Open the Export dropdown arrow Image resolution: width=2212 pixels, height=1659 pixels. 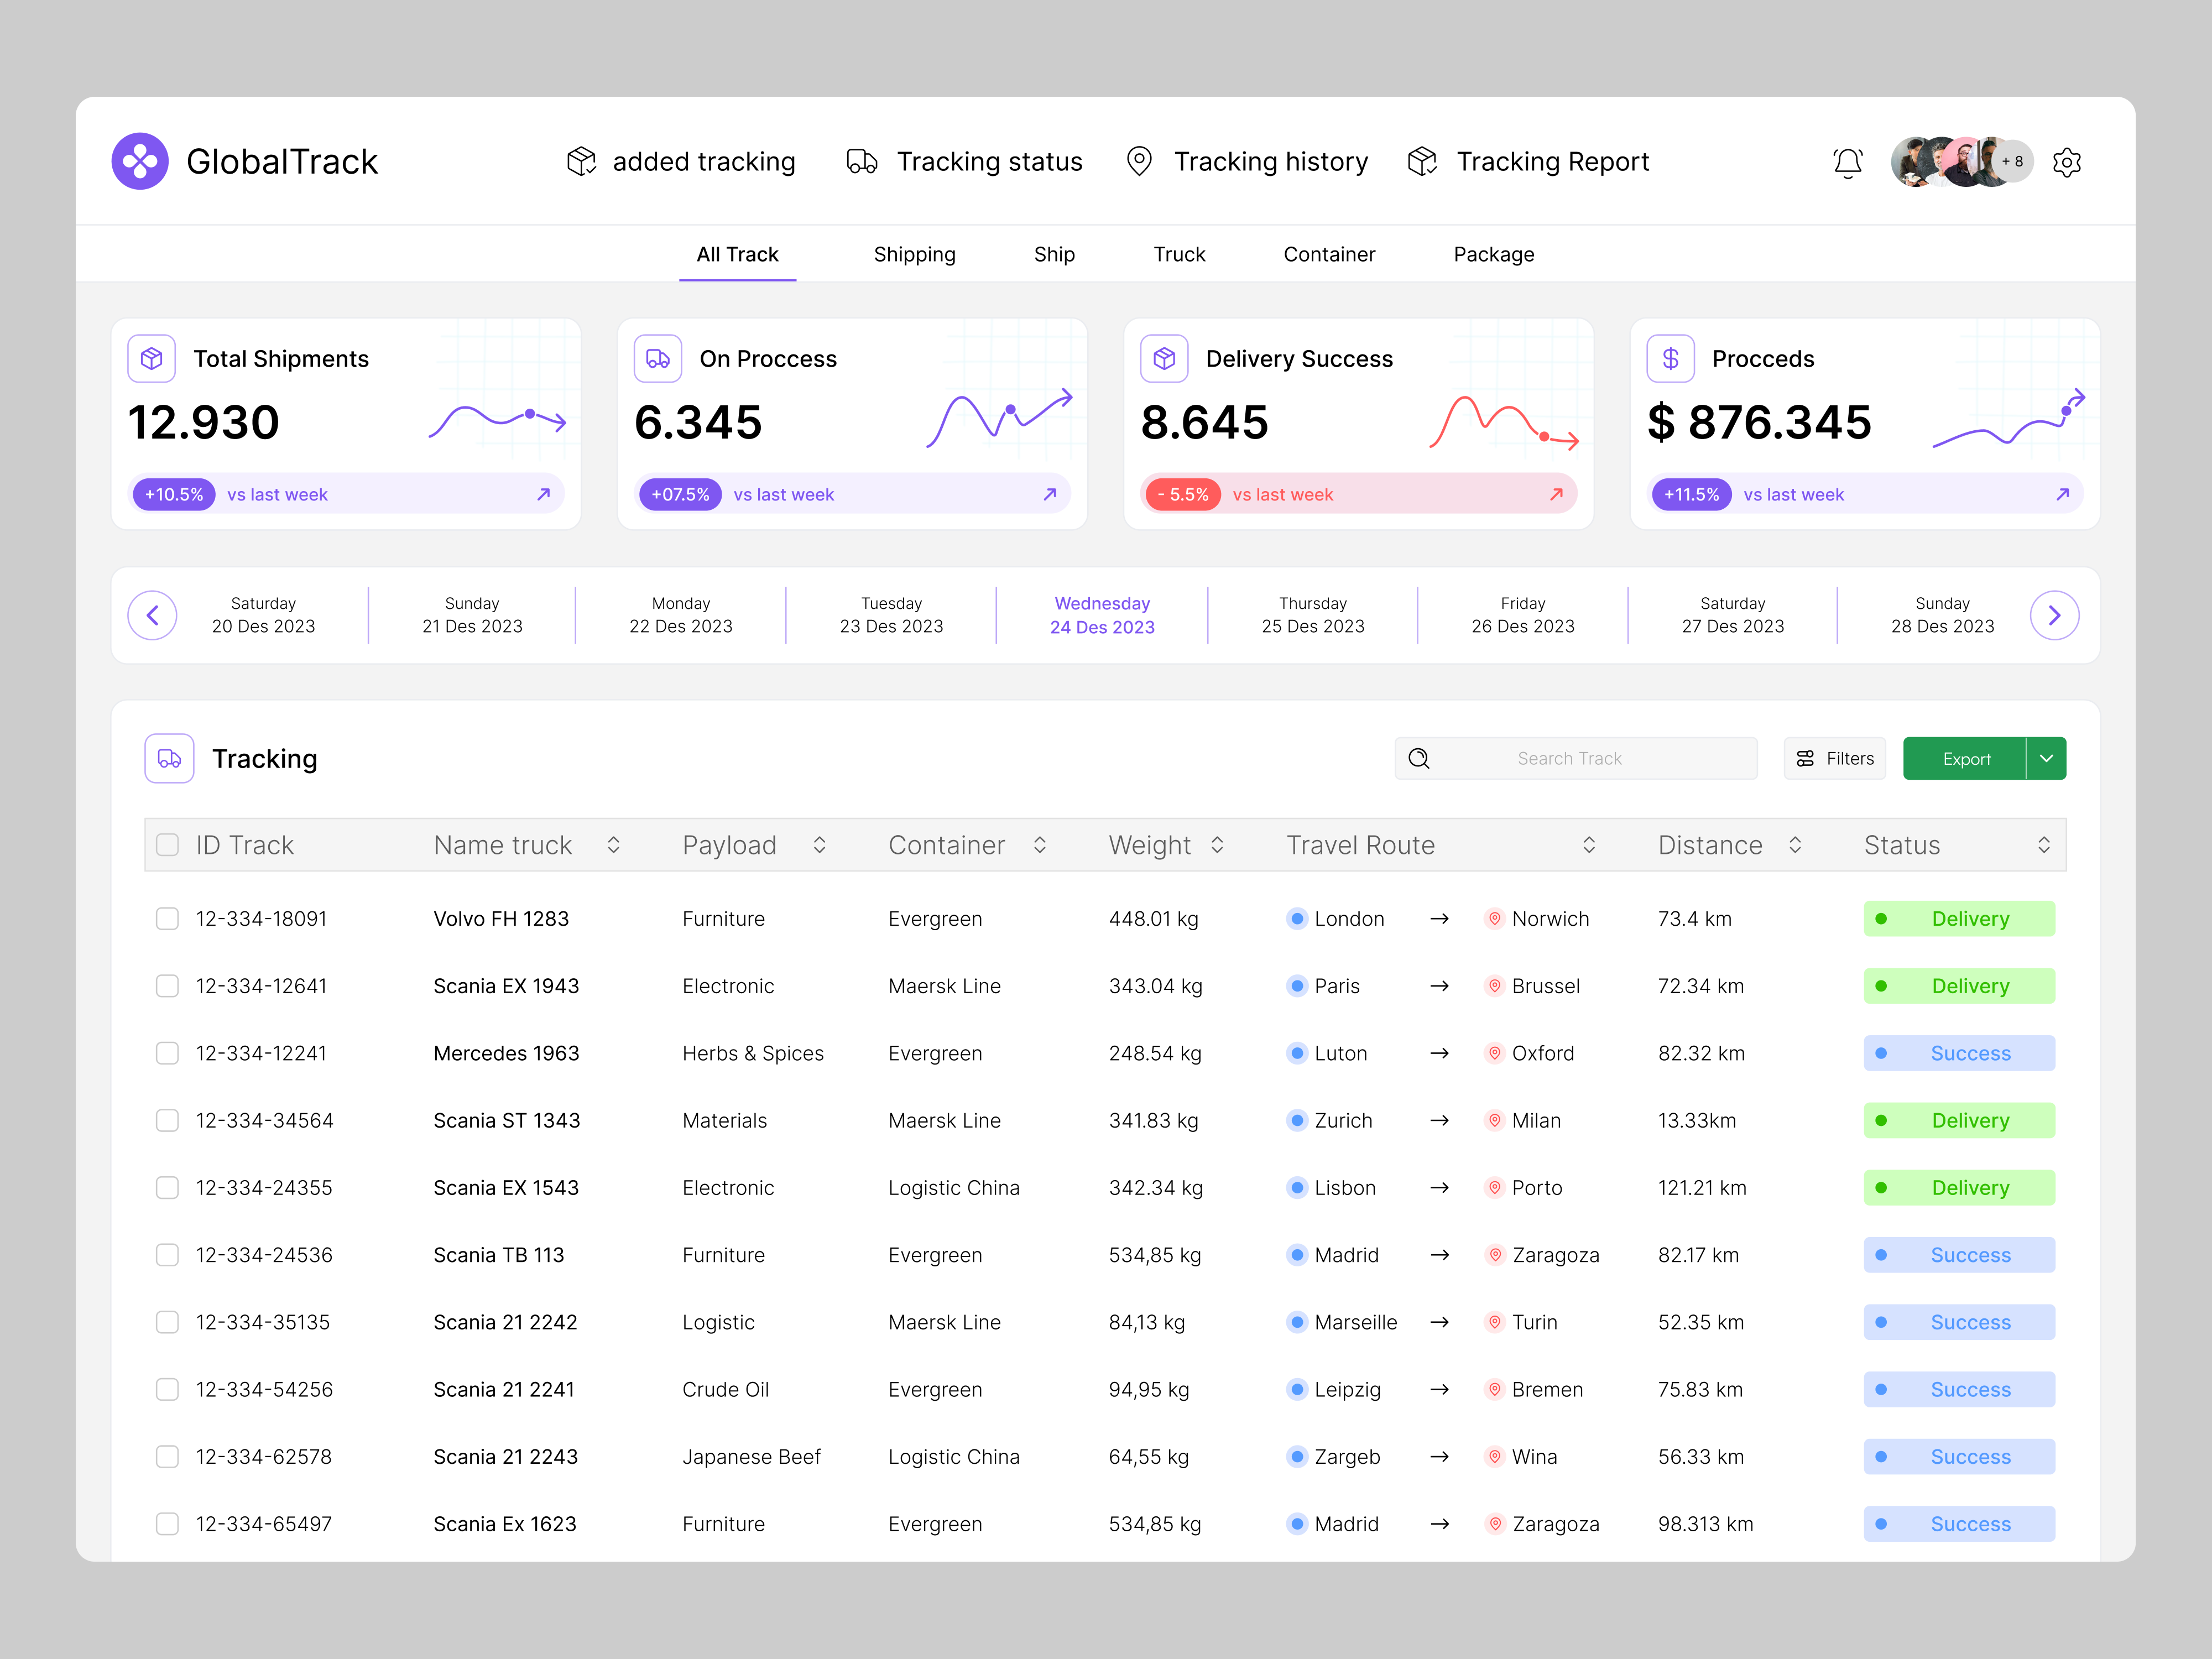click(x=2046, y=758)
